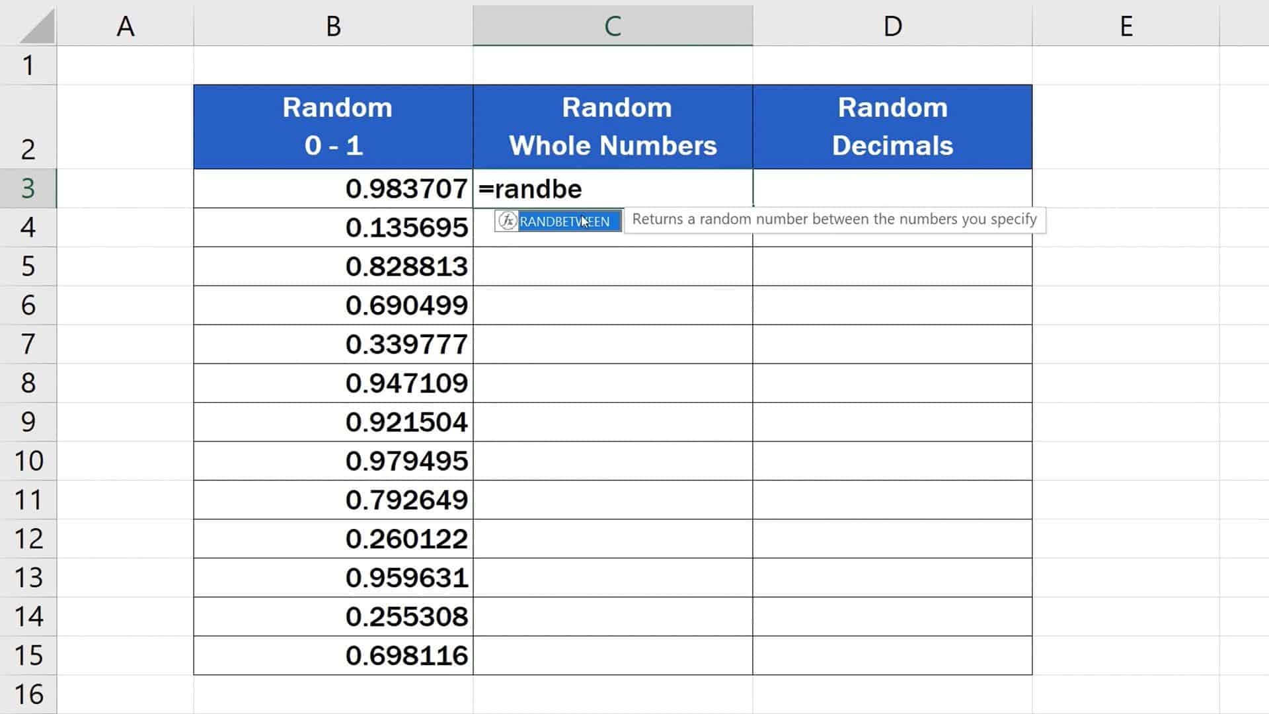This screenshot has height=714, width=1269.
Task: Select row 16 header
Action: coord(28,694)
